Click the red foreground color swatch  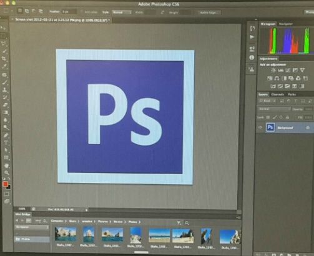click(5, 184)
